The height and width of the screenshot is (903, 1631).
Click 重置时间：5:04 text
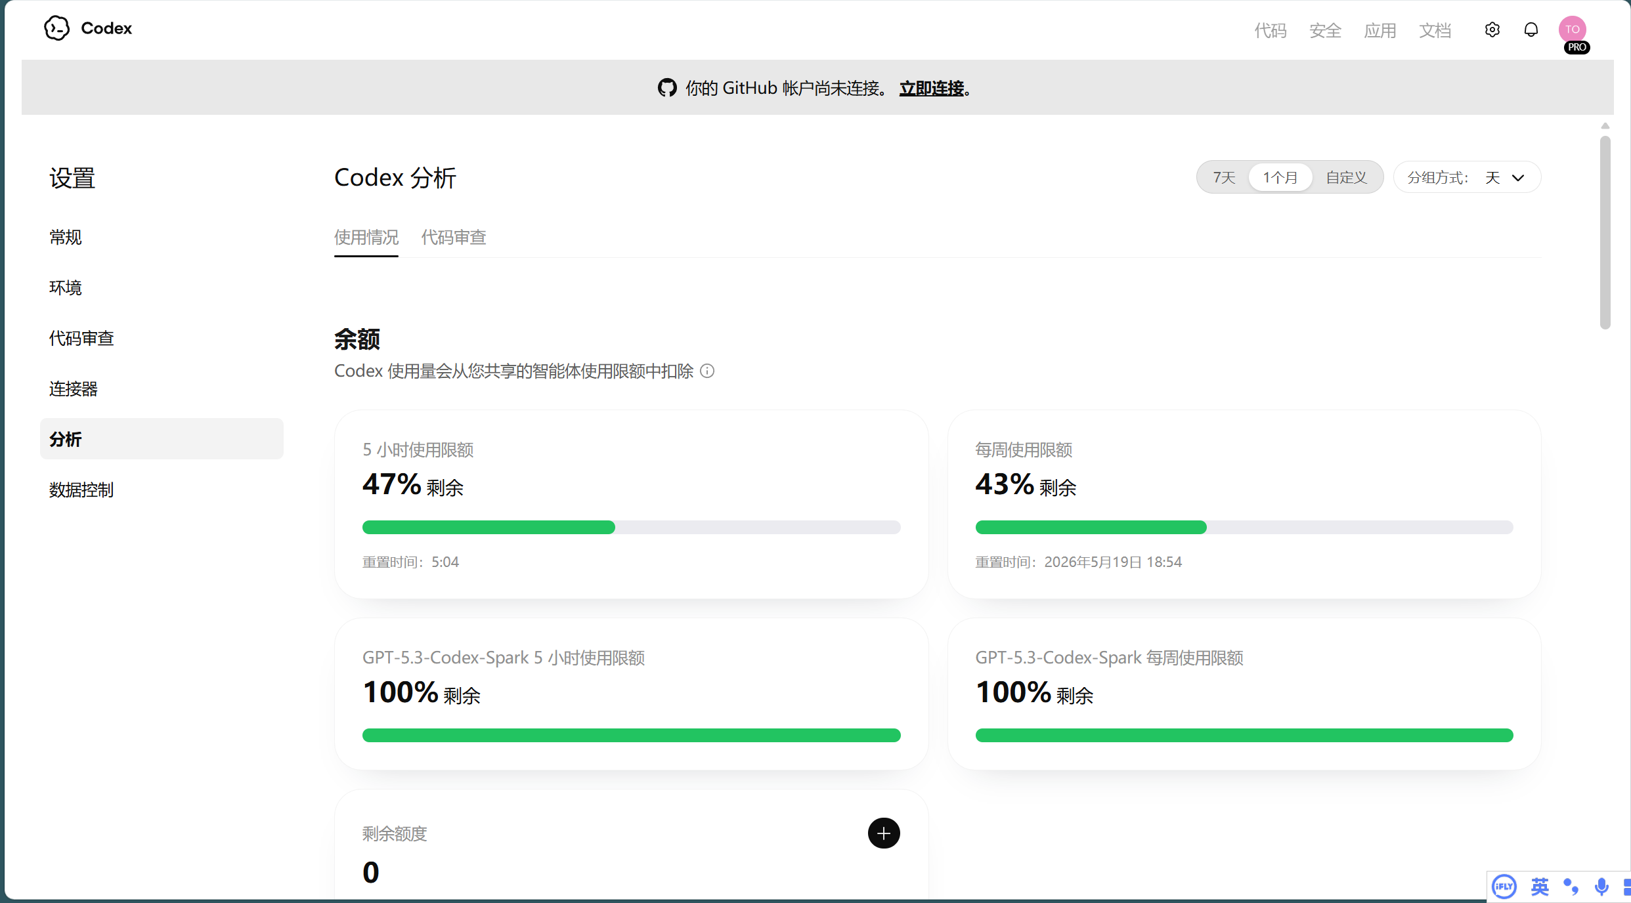pos(411,562)
